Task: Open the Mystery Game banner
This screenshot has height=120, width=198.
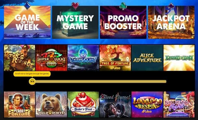Action: tap(75, 22)
